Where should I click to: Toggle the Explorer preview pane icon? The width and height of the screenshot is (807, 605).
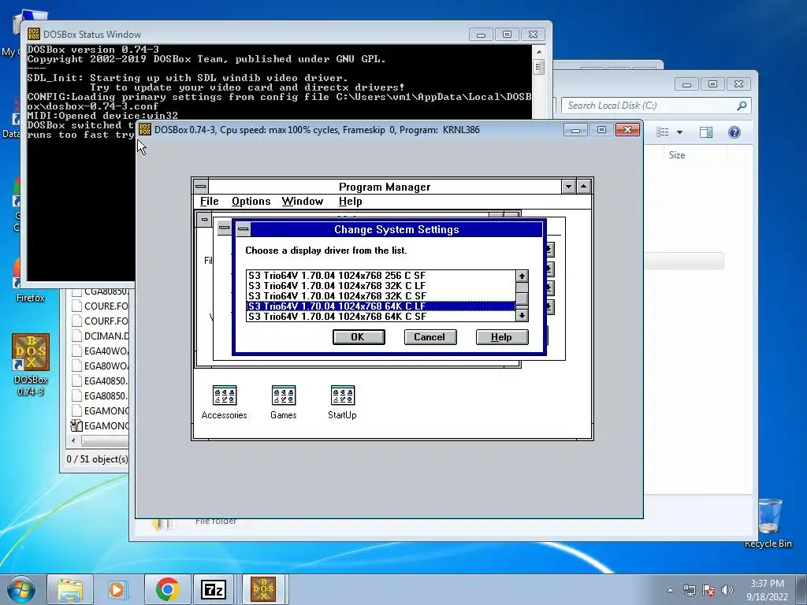[706, 132]
